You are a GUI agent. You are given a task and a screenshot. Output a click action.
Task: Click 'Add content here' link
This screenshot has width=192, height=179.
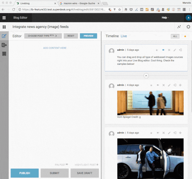pyautogui.click(x=55, y=48)
